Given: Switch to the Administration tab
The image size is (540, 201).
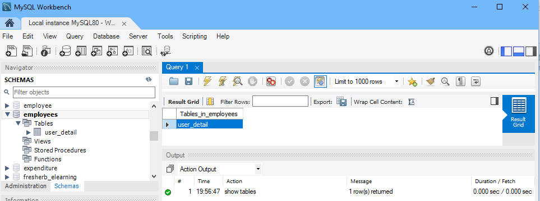Looking at the screenshot, I should point(26,186).
